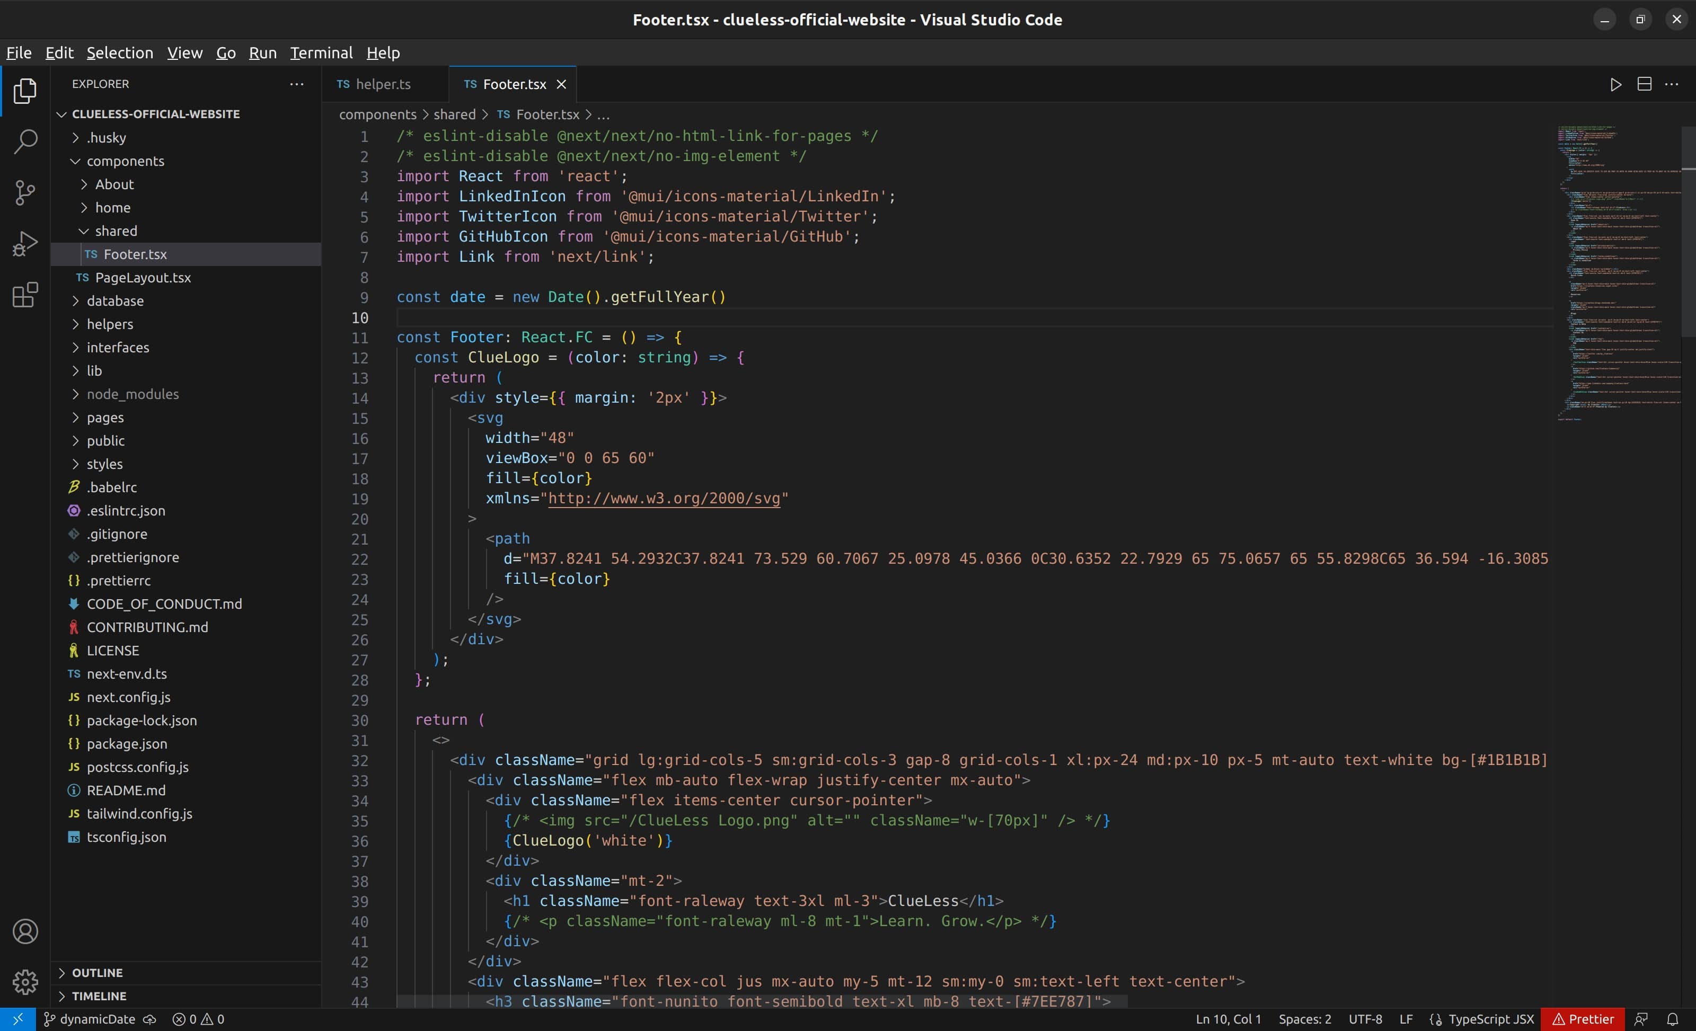
Task: Click the minimap code overview
Action: pos(1618,275)
